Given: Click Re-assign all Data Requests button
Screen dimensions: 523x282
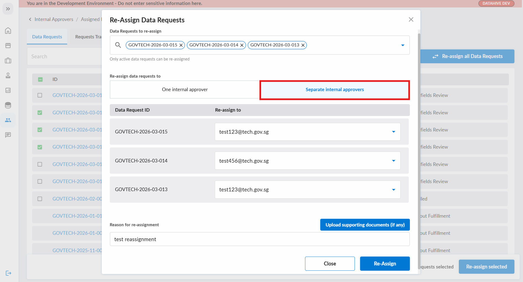Looking at the screenshot, I should pos(467,56).
